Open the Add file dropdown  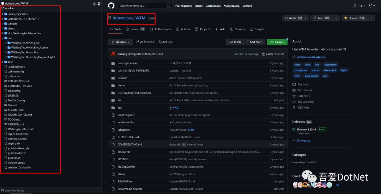pyautogui.click(x=256, y=42)
